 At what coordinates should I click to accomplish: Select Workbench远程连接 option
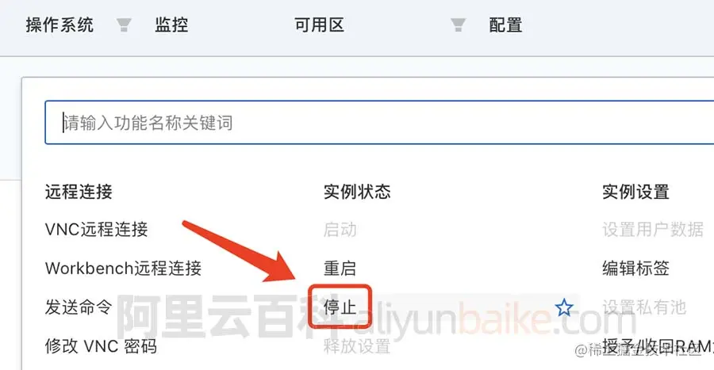click(x=124, y=268)
